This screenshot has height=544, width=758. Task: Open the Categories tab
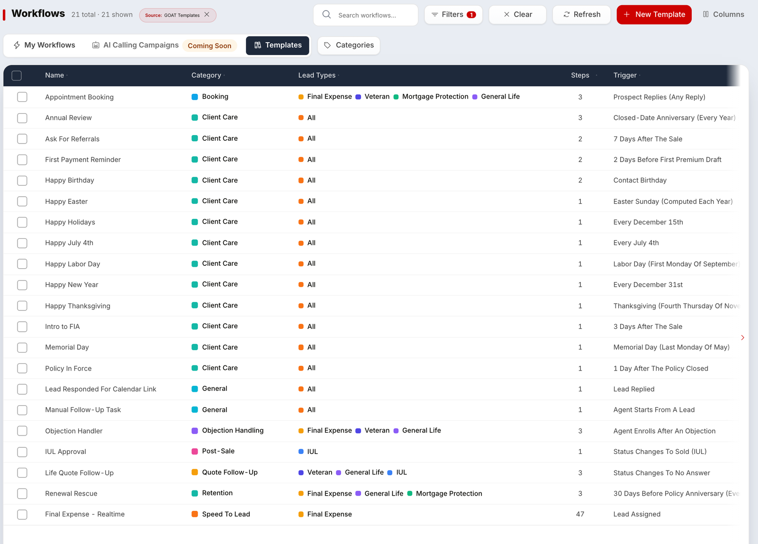(349, 45)
